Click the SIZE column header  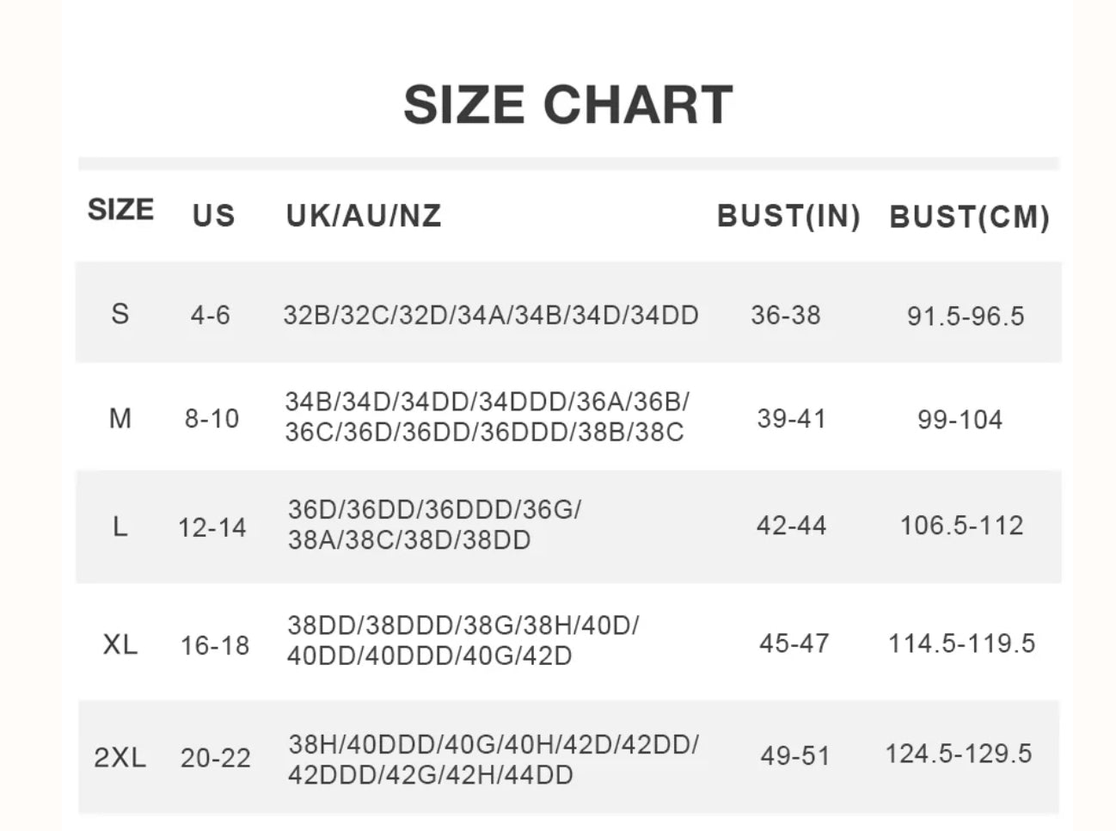pos(120,210)
